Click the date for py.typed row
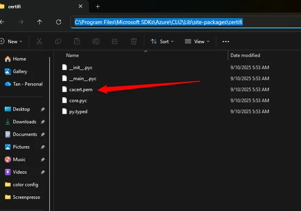Image resolution: width=301 pixels, height=211 pixels. (250, 112)
